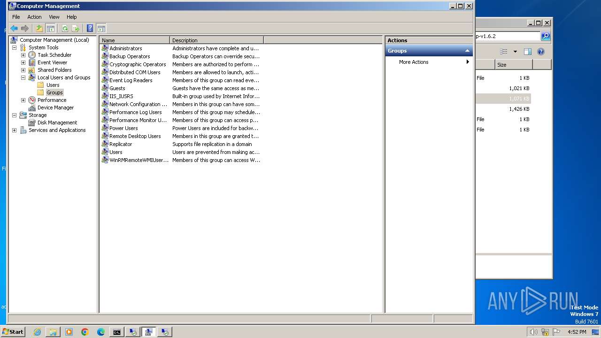Click the Up one level folder icon
The width and height of the screenshot is (601, 338).
pyautogui.click(x=39, y=28)
